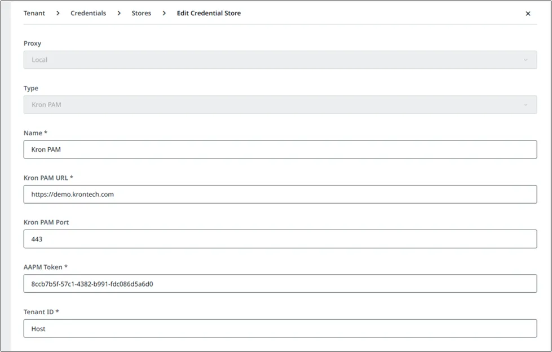552x352 pixels.
Task: Click the Type field label
Action: [x=31, y=88]
